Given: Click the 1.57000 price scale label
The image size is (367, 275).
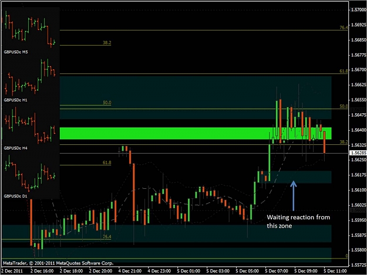Looking at the screenshot, I should [x=359, y=9].
